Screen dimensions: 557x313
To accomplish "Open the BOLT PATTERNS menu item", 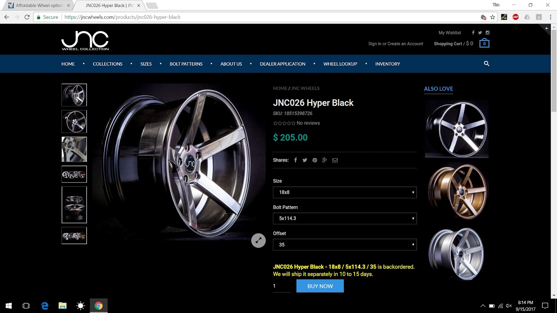I will click(x=186, y=64).
